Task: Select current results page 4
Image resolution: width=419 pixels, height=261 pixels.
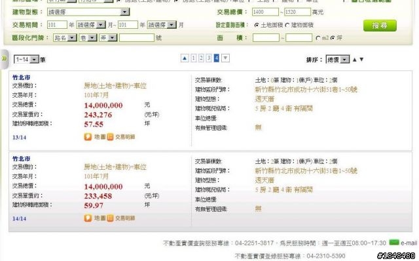Action: coord(217,58)
